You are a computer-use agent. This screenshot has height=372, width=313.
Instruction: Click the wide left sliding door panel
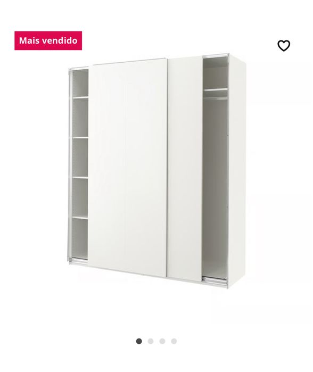128,168
